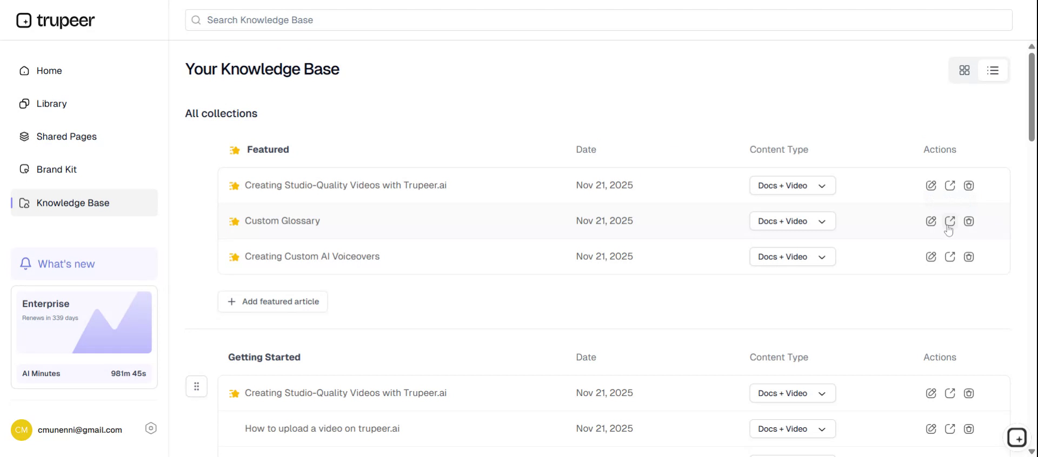Click Add featured article button

tap(272, 301)
